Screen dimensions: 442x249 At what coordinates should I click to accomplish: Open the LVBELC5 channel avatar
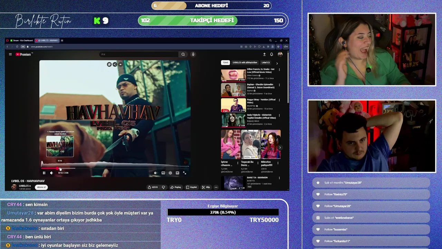(14, 187)
